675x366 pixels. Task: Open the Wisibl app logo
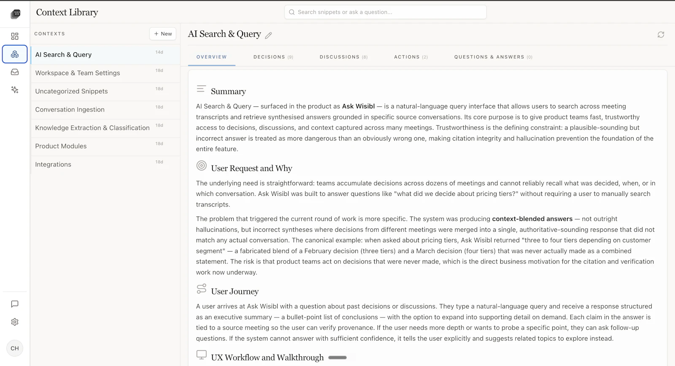[15, 14]
